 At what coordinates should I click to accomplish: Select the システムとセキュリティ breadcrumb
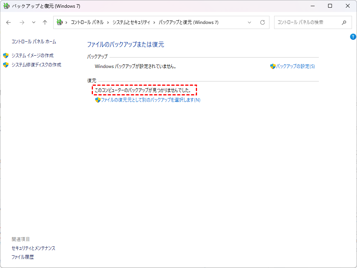pos(131,22)
